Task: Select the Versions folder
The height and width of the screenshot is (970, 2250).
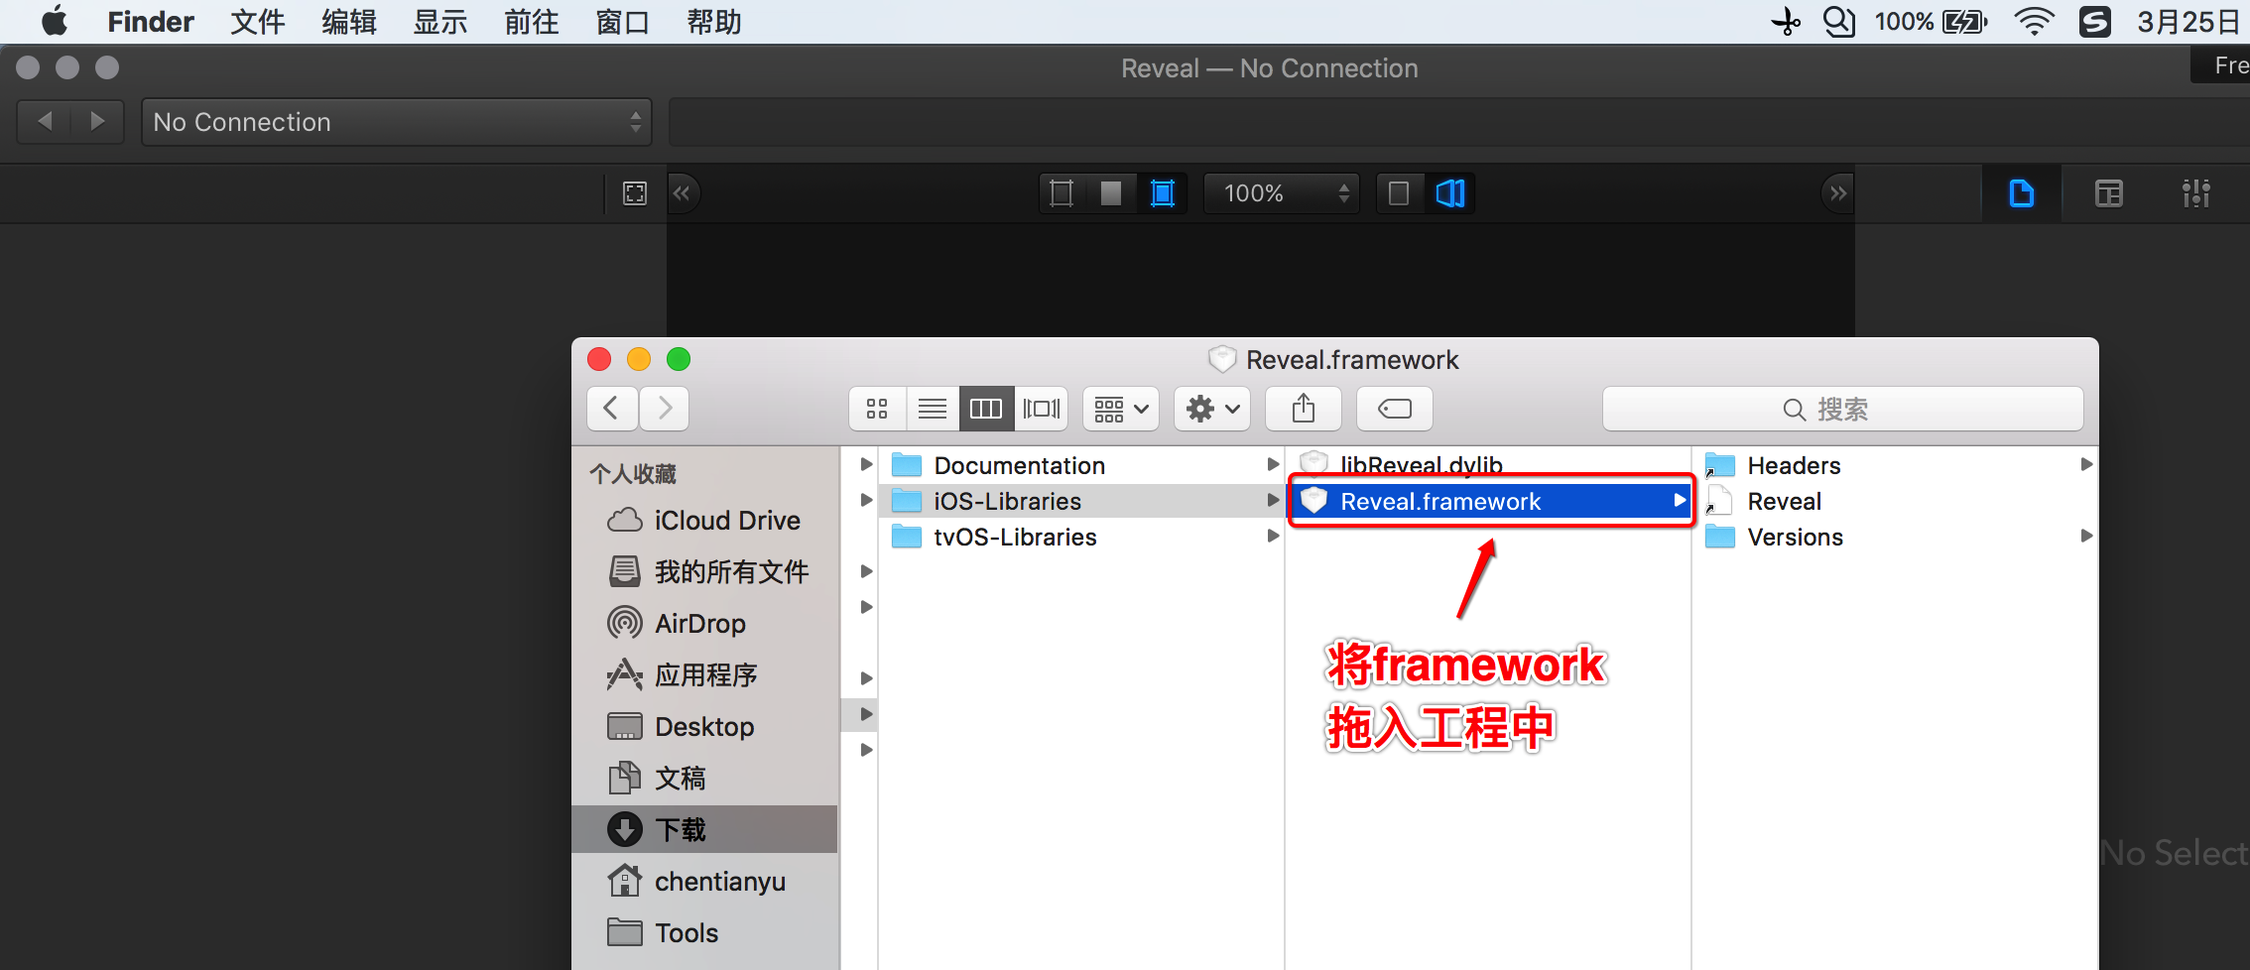Action: pos(1897,537)
